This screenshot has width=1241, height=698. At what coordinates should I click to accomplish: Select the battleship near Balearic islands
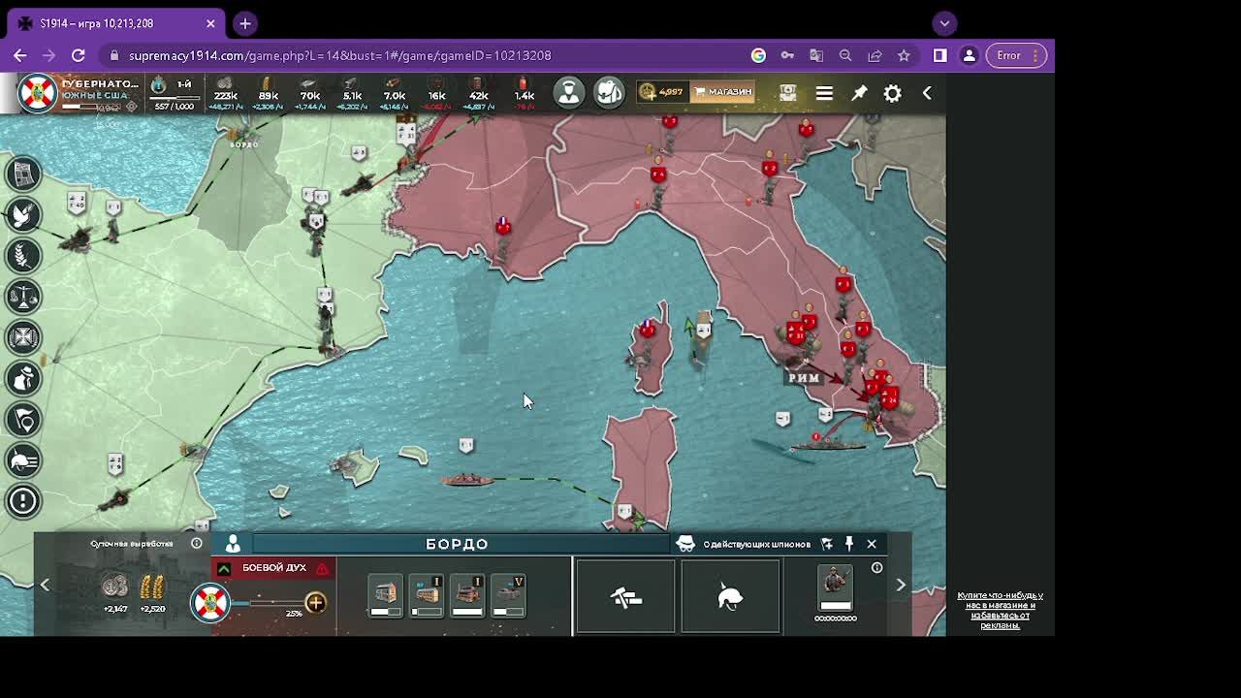pyautogui.click(x=468, y=479)
